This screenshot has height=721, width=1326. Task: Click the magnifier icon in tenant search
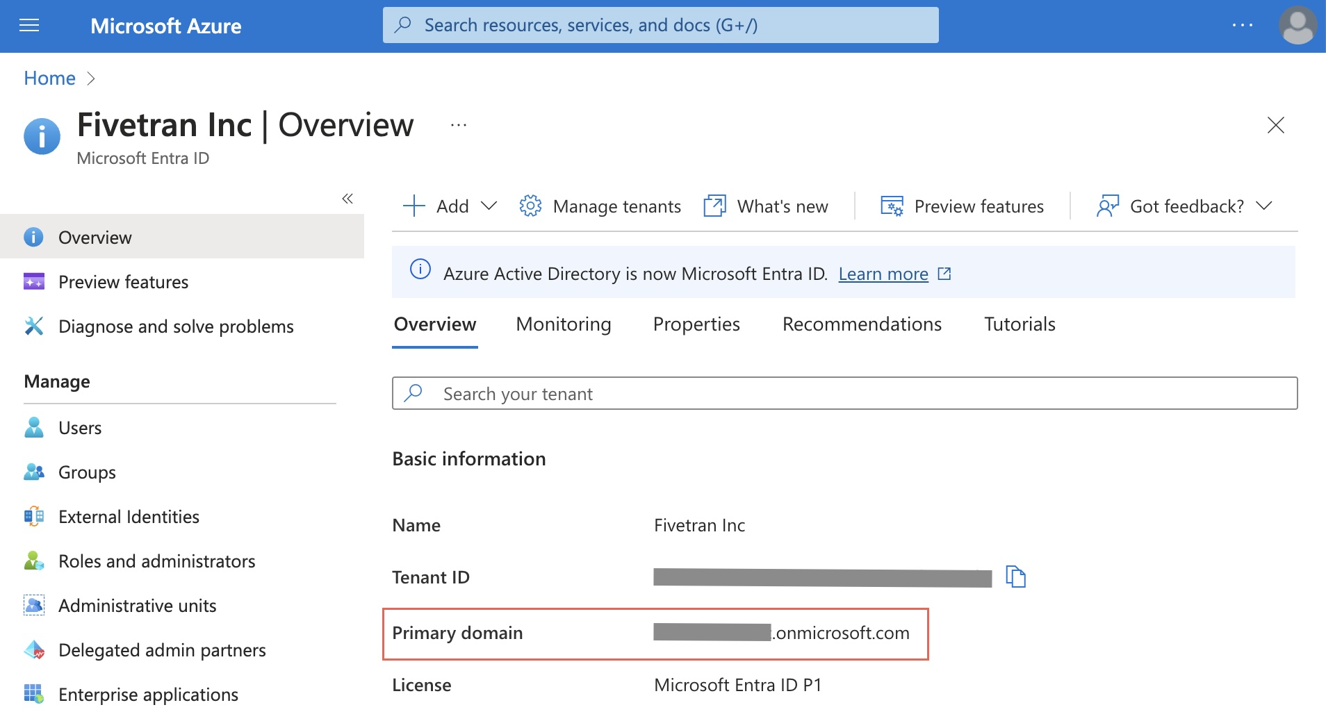click(x=414, y=392)
